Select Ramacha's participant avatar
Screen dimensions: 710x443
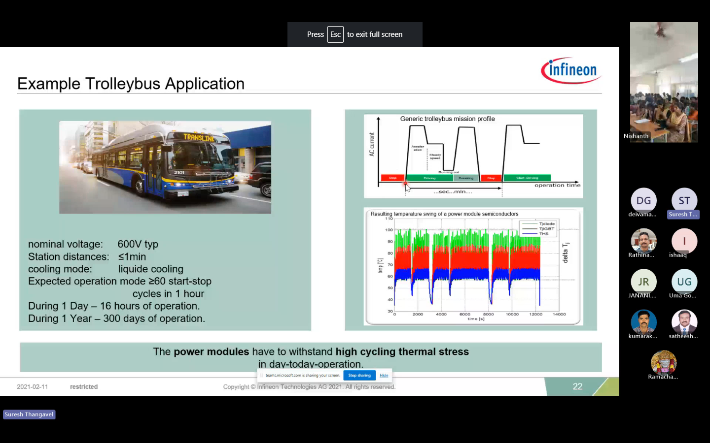pyautogui.click(x=663, y=362)
